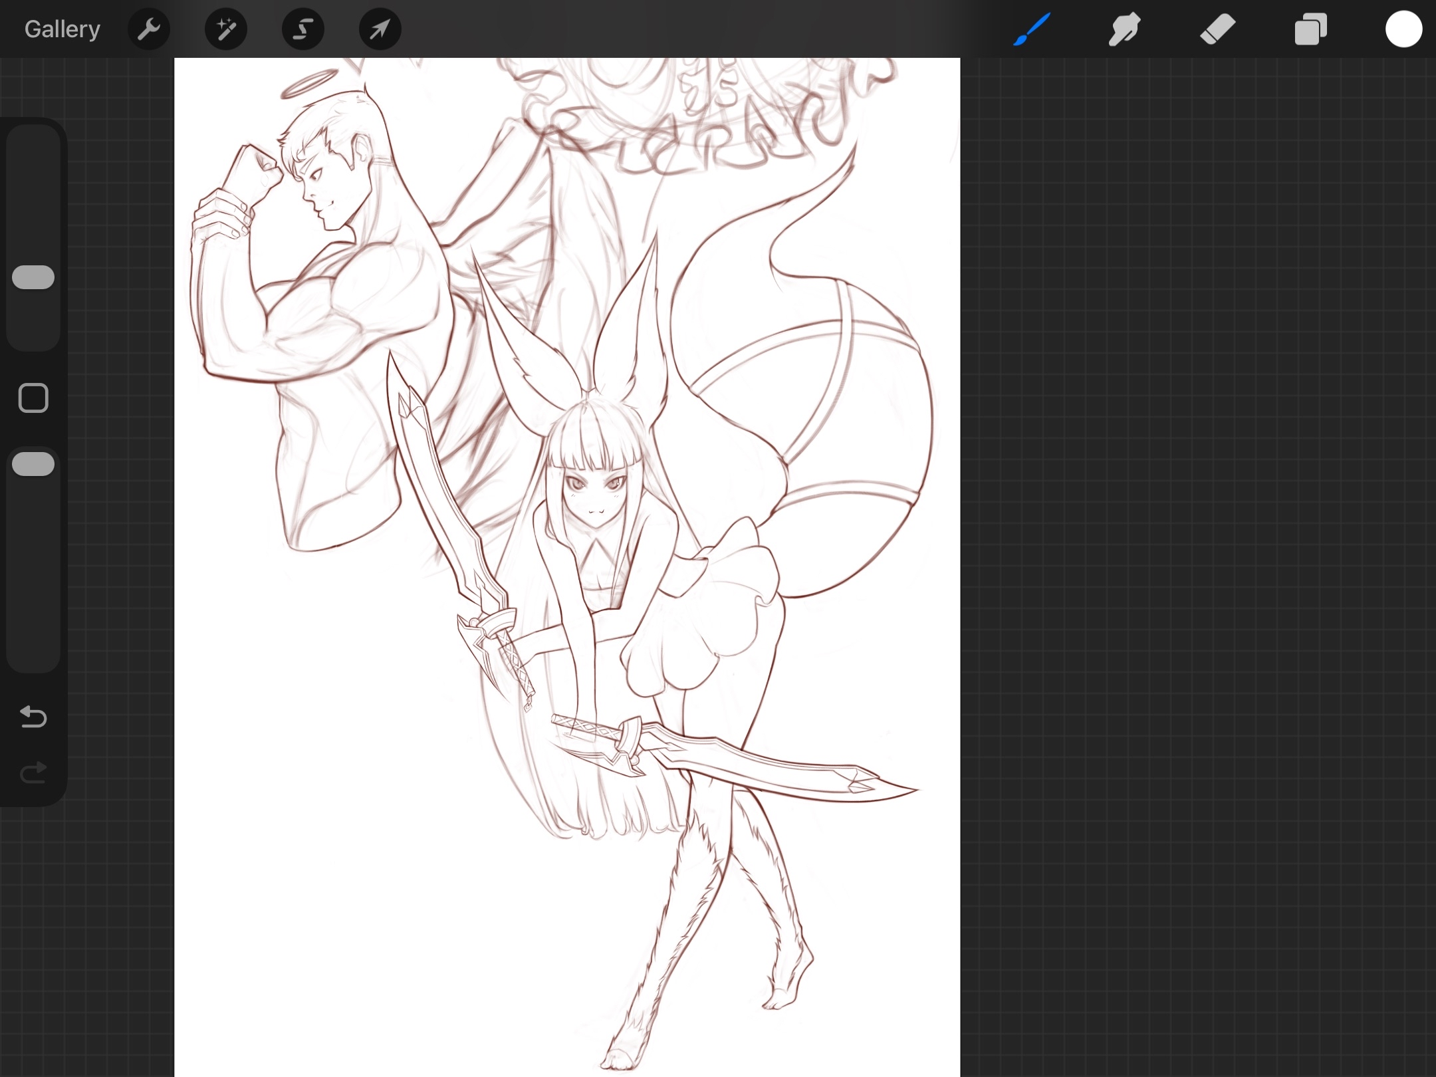1436x1077 pixels.
Task: Open the white active color swatch
Action: (1403, 29)
